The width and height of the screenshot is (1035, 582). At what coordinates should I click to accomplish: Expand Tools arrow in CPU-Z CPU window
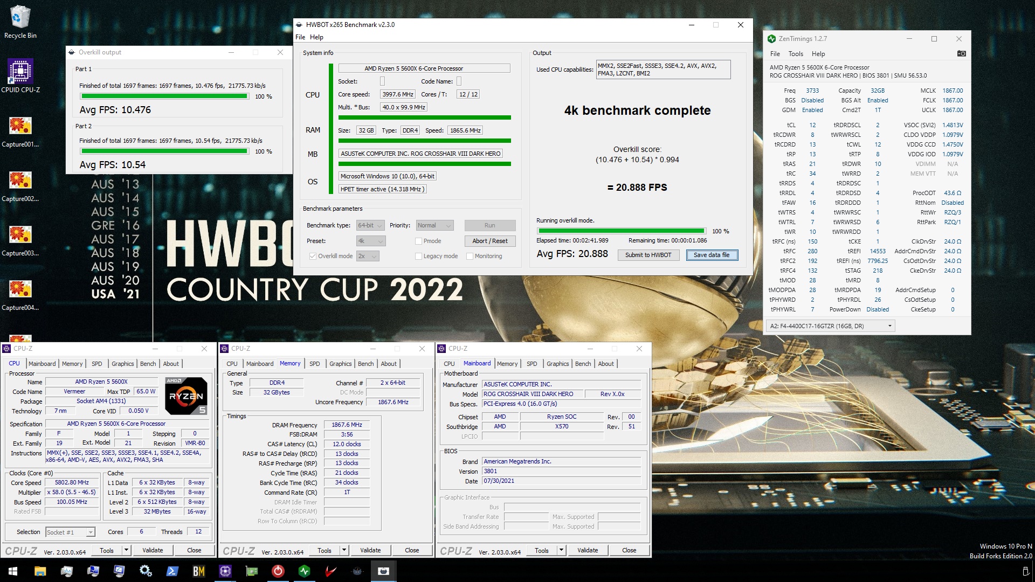click(126, 550)
